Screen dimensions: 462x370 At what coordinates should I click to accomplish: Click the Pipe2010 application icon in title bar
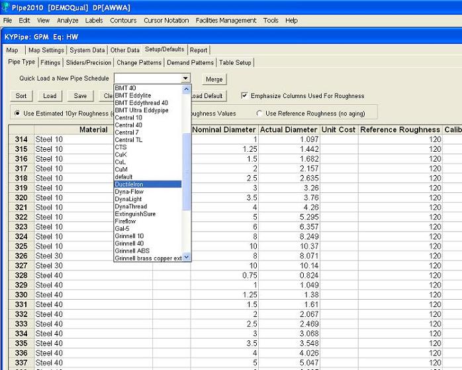point(5,7)
